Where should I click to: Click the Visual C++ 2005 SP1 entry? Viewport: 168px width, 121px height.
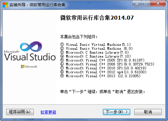pos(102,60)
